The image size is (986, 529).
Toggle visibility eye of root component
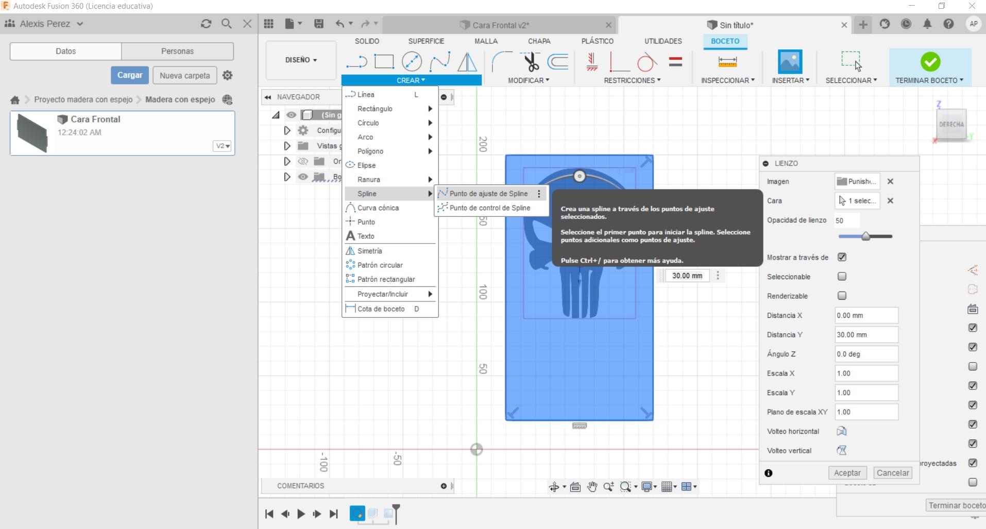[291, 115]
